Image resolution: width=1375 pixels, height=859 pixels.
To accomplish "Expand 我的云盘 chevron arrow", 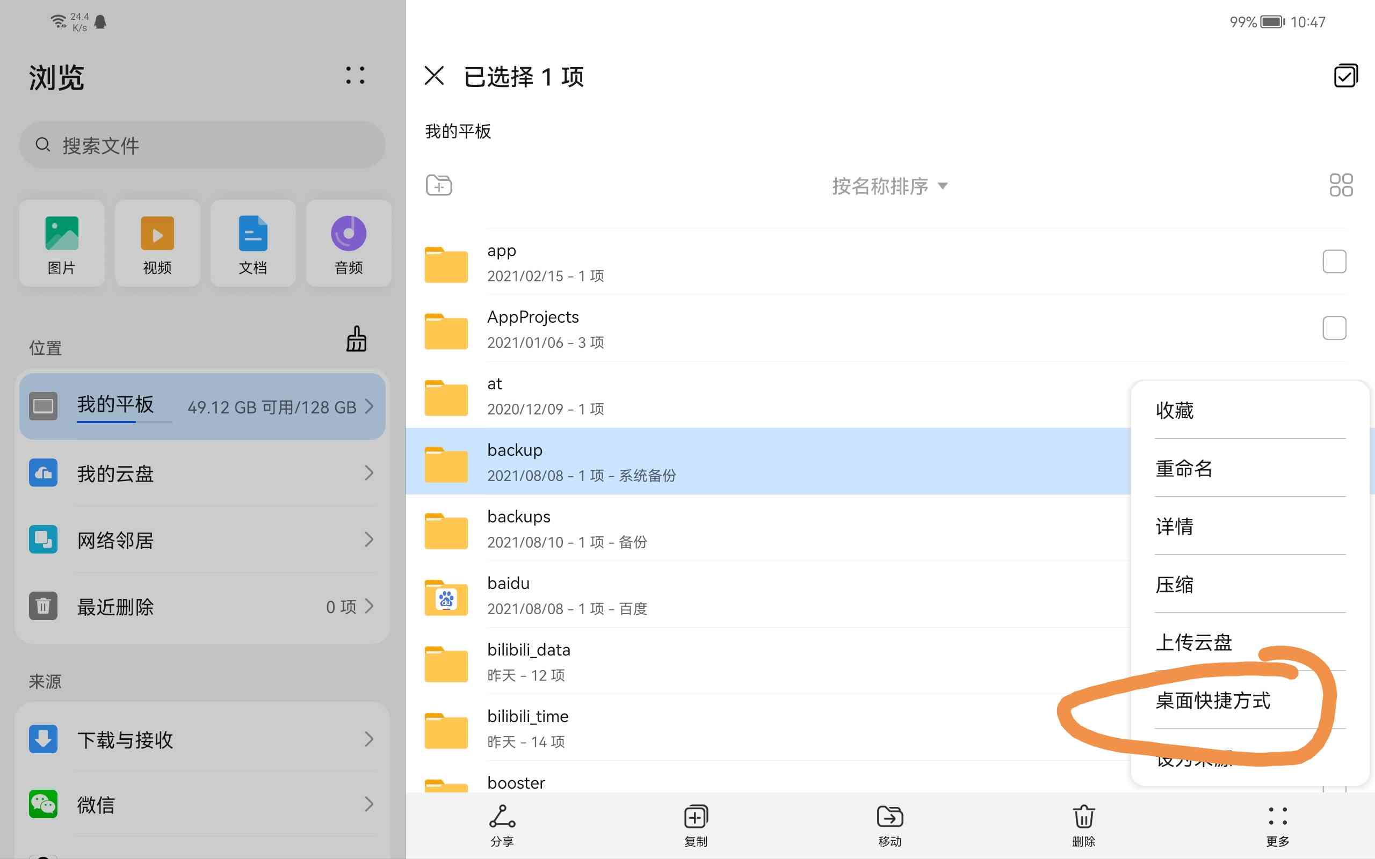I will [370, 472].
